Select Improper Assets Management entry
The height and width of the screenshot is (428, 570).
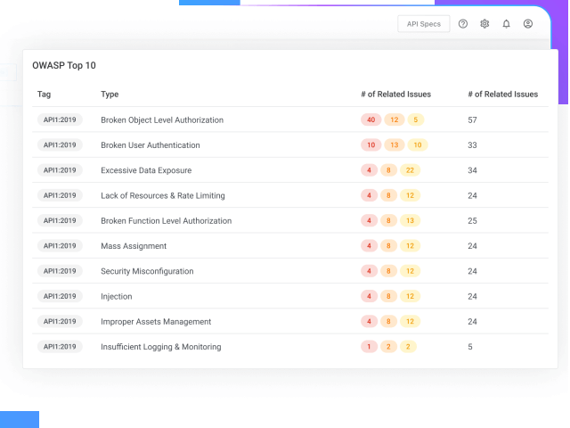(x=290, y=321)
